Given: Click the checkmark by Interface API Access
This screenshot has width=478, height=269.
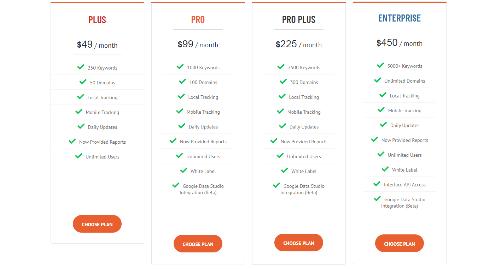Looking at the screenshot, I should pyautogui.click(x=377, y=184).
